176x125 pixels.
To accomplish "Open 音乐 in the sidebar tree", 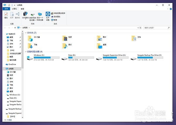I will (10, 88).
